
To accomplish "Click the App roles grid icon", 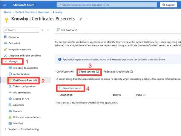I will click(10, 105).
